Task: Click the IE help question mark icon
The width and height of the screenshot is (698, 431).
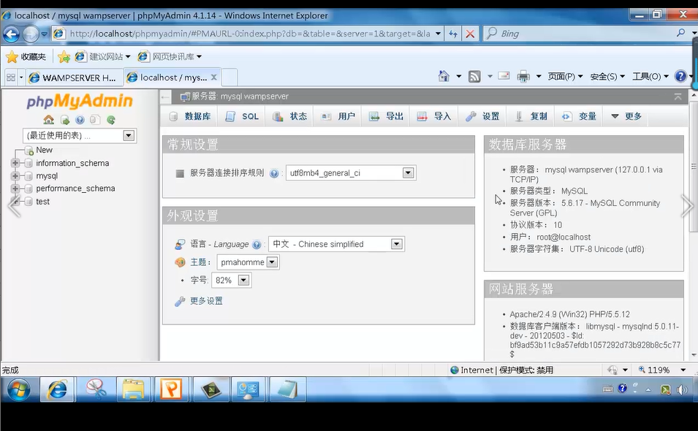Action: coord(680,77)
